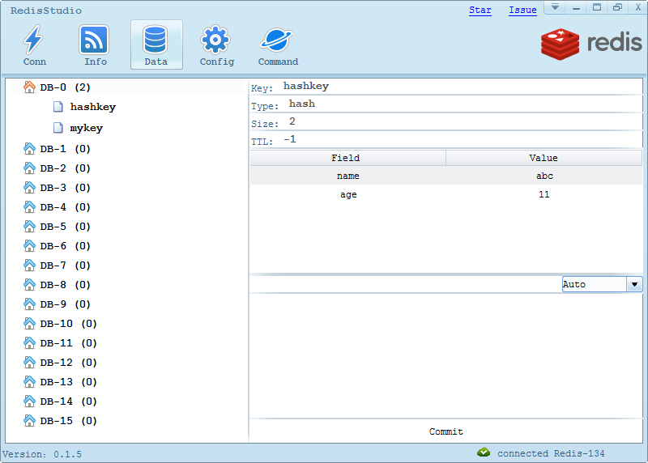
Task: Maximize the RedisStudio window
Action: pyautogui.click(x=597, y=7)
